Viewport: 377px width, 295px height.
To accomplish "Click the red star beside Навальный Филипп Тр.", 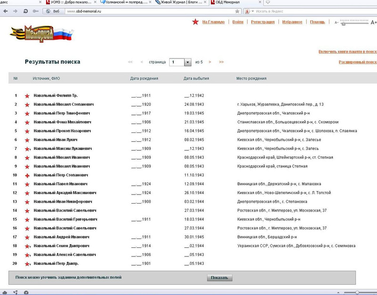I will coord(27,96).
